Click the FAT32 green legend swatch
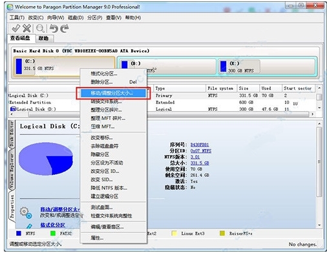This screenshot has width=327, height=253. point(53,233)
